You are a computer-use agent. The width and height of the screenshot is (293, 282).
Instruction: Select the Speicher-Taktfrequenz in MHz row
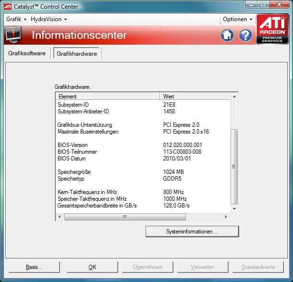pos(143,199)
